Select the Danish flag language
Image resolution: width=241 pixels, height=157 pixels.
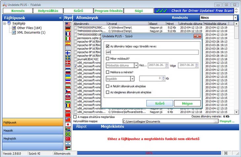[68, 62]
